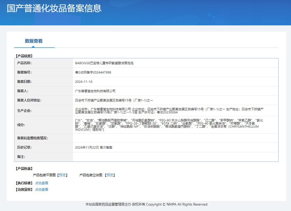
Task: Click the 【产品包装】 section heading
Action: (24, 169)
